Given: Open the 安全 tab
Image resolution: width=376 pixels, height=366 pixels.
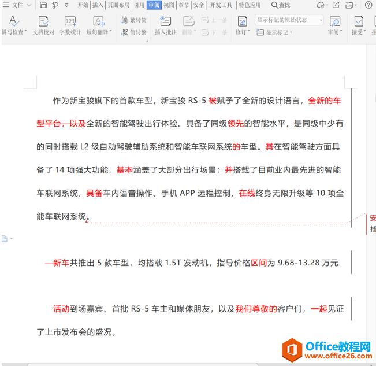Looking at the screenshot, I should tap(199, 5).
